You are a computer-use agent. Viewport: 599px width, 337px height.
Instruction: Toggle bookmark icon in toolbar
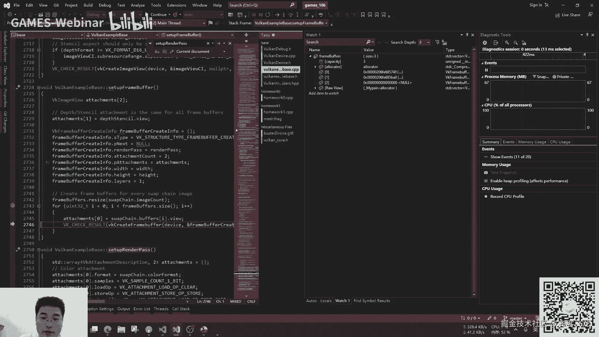pos(363,15)
